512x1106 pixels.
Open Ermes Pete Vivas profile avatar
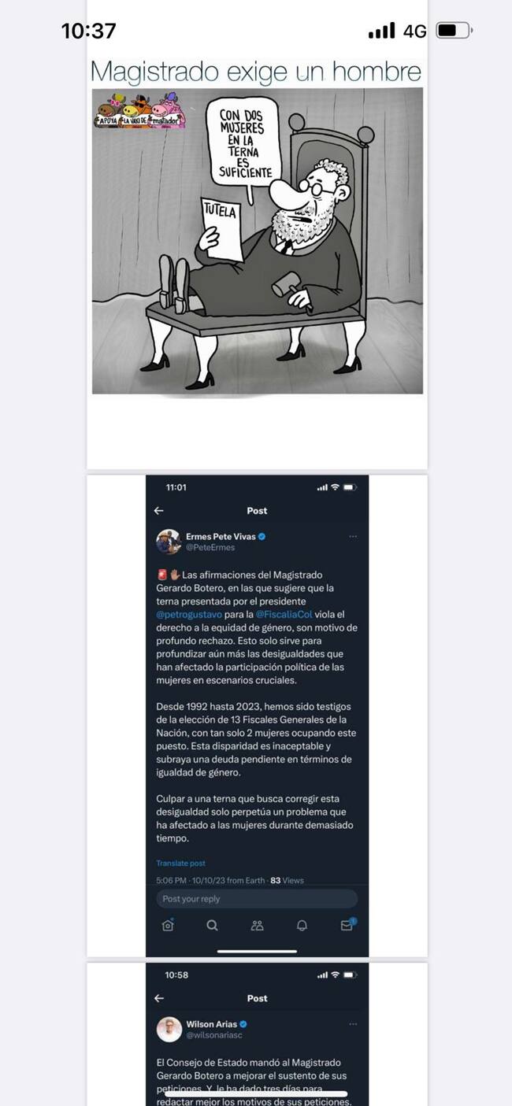169,542
